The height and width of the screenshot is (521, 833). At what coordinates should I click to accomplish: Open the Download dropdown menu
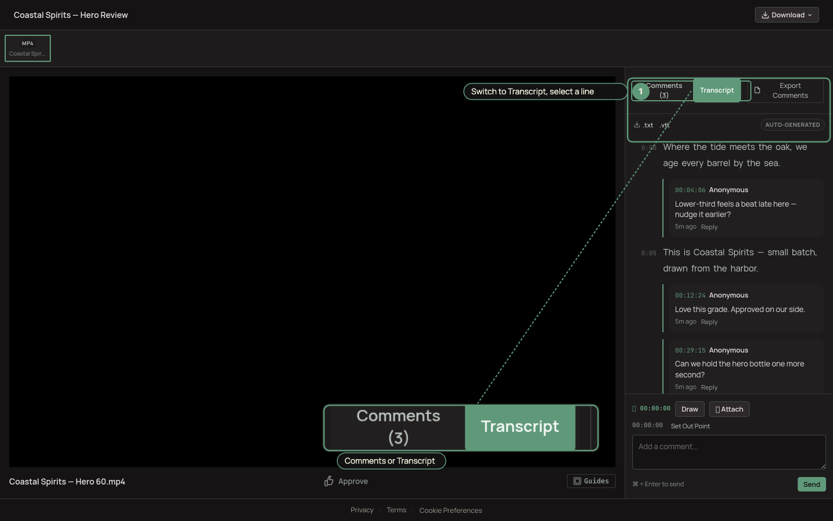786,15
